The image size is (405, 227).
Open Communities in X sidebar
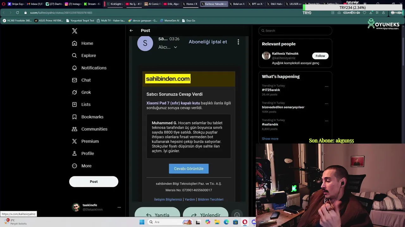(x=90, y=129)
